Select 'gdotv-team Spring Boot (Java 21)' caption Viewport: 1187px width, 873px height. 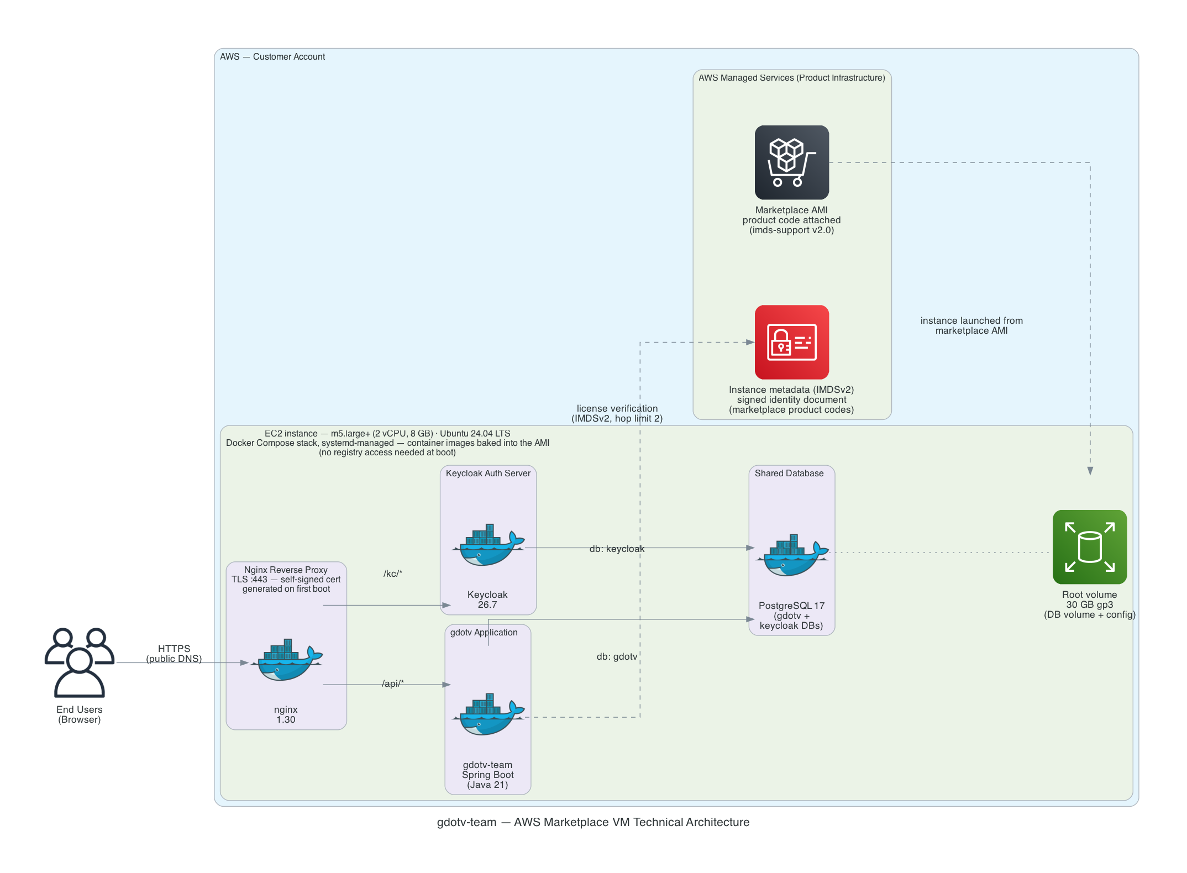(487, 775)
